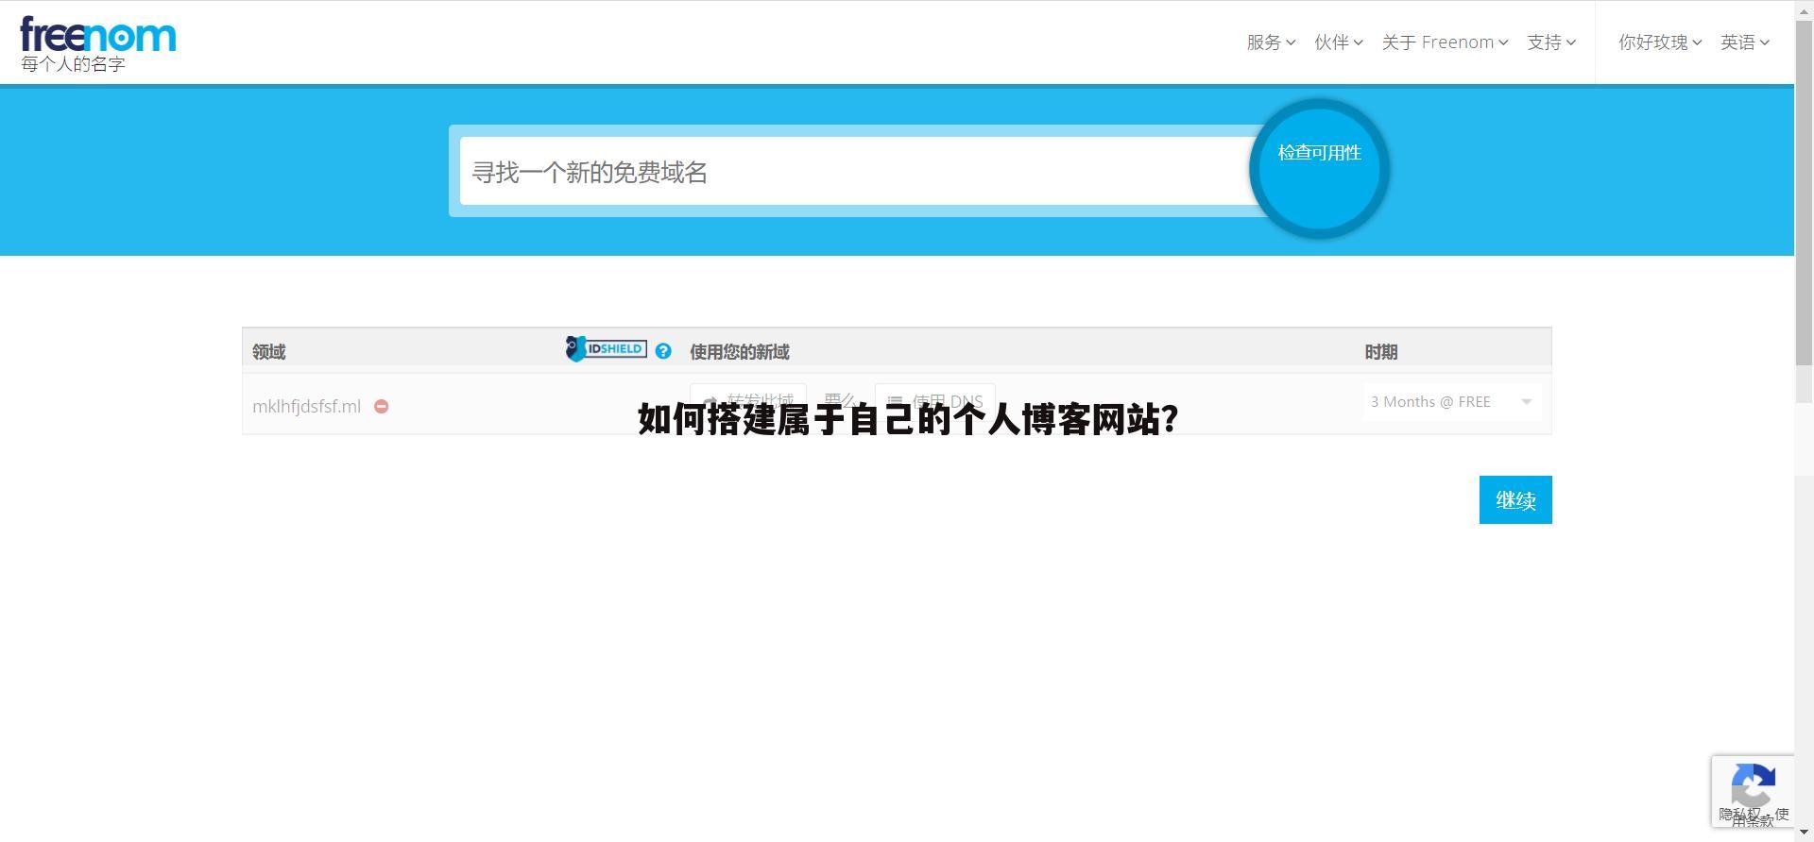Click the 每个人的名字 tagline
Screen dimensions: 1814x842
[73, 64]
